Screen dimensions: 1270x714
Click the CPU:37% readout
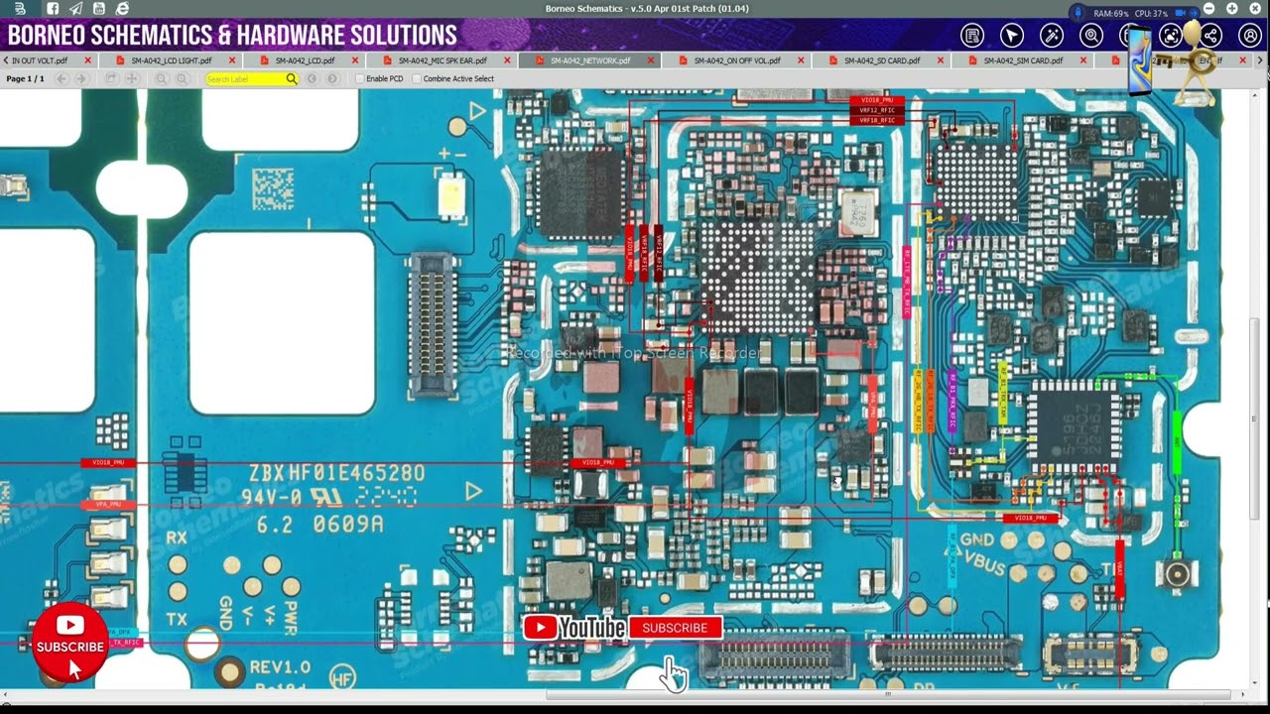1152,13
